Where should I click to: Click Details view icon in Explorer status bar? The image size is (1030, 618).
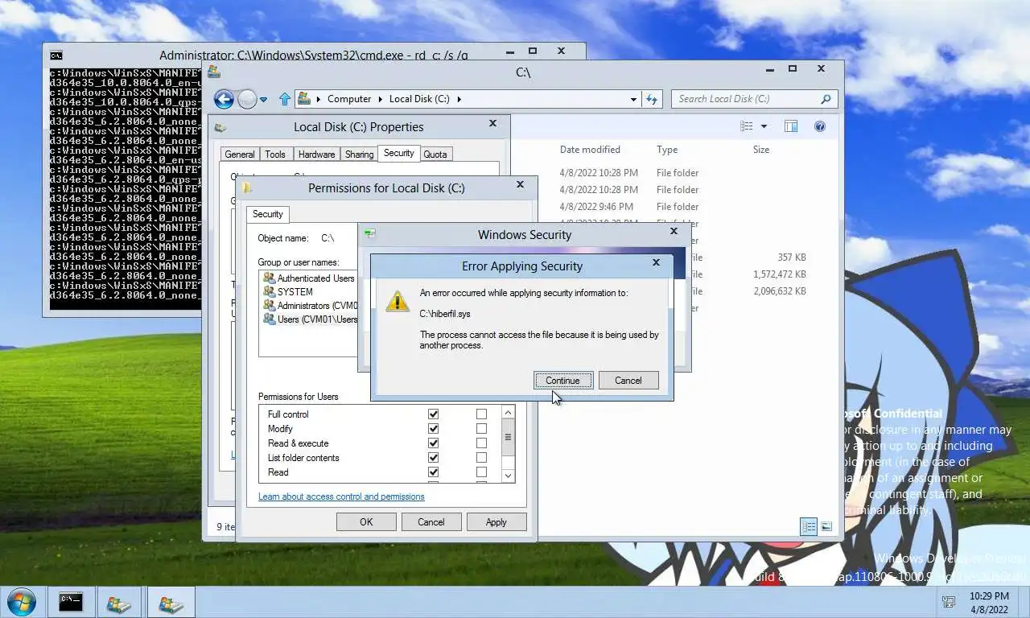tap(809, 526)
